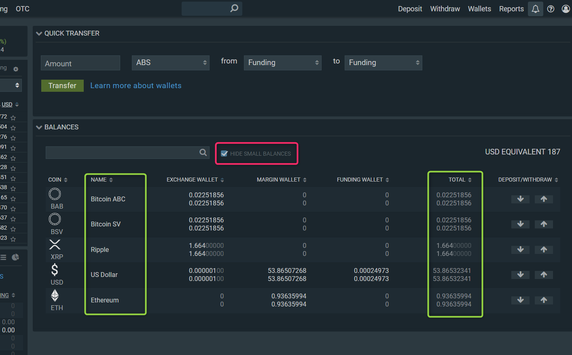572x355 pixels.
Task: Open the 'Learn more about wallets' link
Action: [x=136, y=85]
